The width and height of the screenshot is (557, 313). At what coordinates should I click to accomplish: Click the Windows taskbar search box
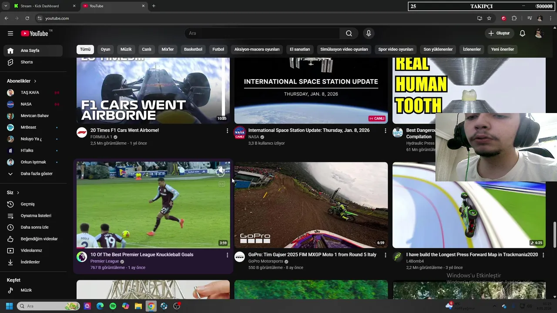(x=48, y=306)
